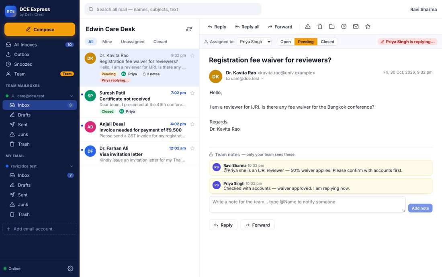Click the DK avatar in message header
Viewport: 442px width, 277px height.
pos(215,77)
